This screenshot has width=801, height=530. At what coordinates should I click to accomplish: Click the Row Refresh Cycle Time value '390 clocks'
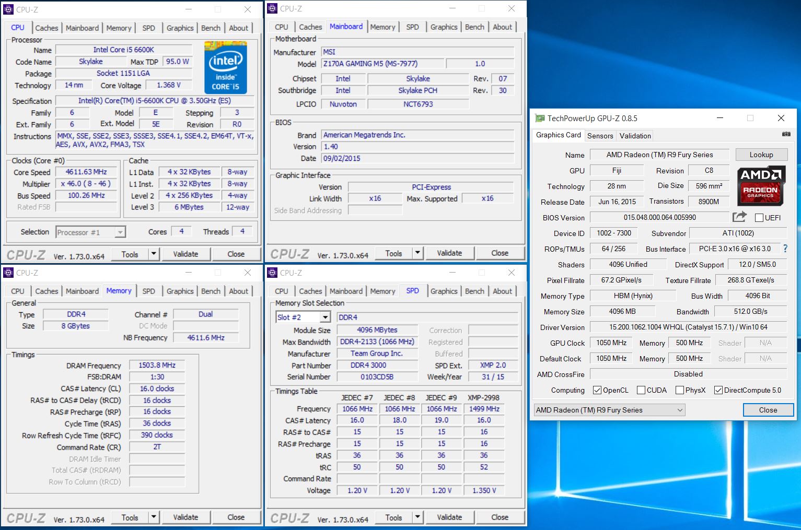pyautogui.click(x=157, y=435)
